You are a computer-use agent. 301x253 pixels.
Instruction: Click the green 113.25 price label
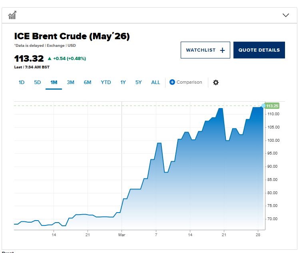[x=272, y=106]
